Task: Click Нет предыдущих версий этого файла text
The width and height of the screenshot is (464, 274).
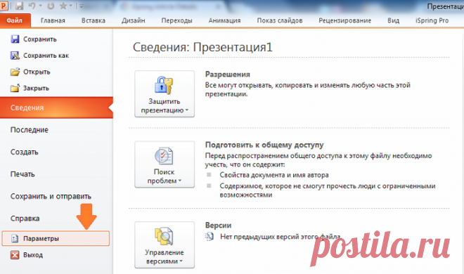Action: tap(281, 237)
